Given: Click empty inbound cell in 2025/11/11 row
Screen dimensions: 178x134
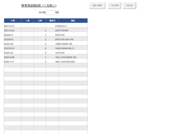Looking at the screenshot, I should coord(27,61).
